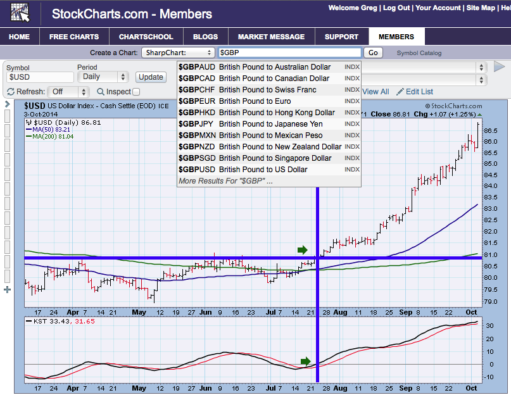This screenshot has width=511, height=395.
Task: Click the Update button
Action: pyautogui.click(x=151, y=77)
